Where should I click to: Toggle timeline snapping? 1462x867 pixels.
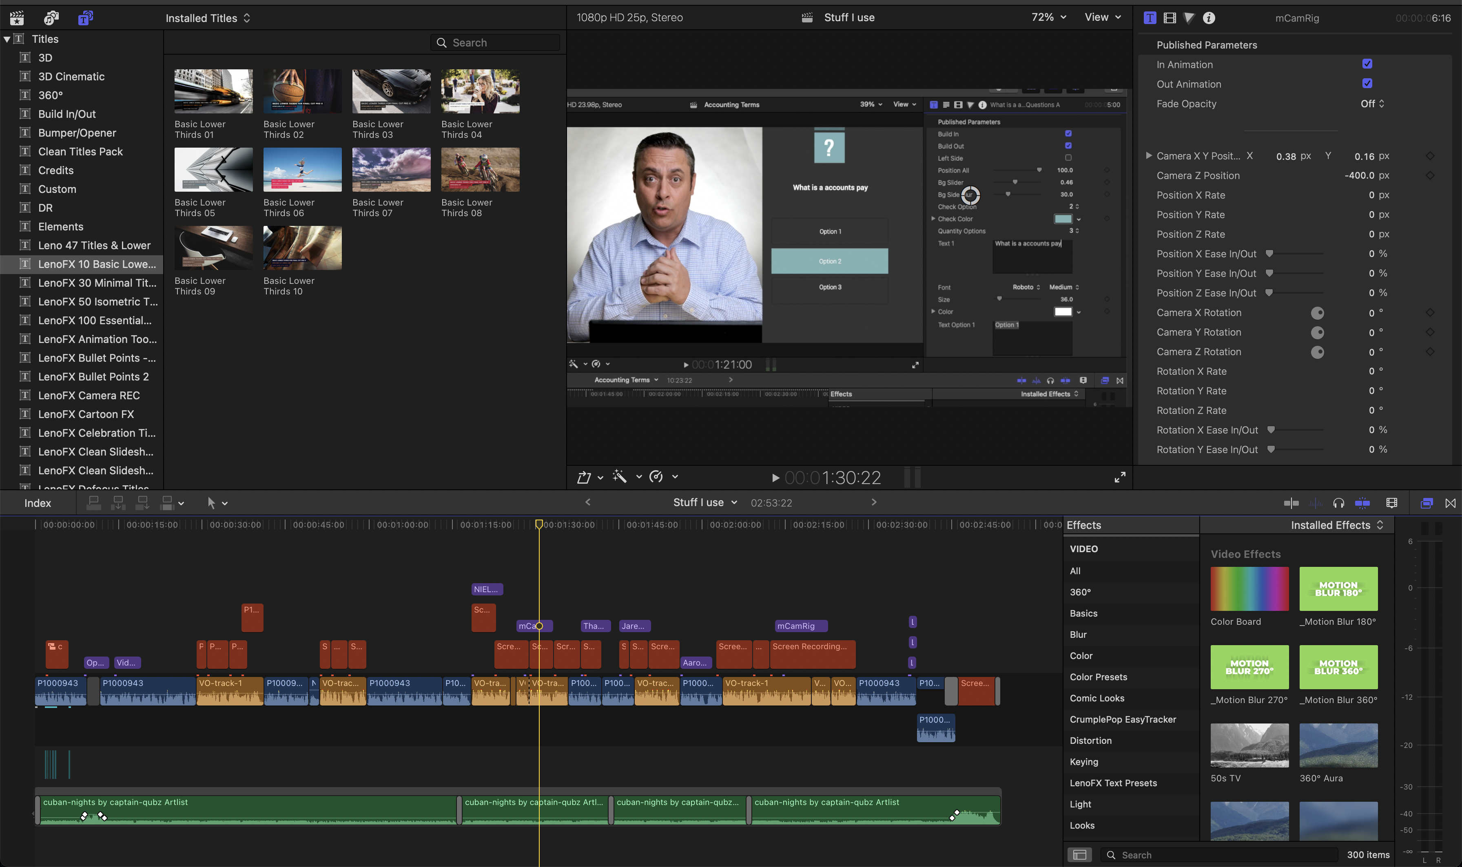pyautogui.click(x=1362, y=503)
